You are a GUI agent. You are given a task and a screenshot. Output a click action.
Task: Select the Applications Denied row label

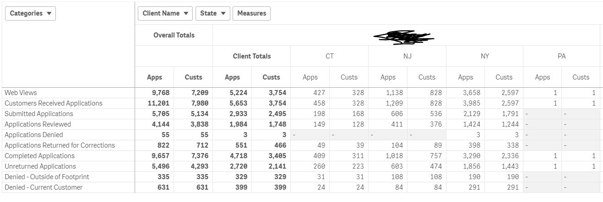(x=34, y=135)
